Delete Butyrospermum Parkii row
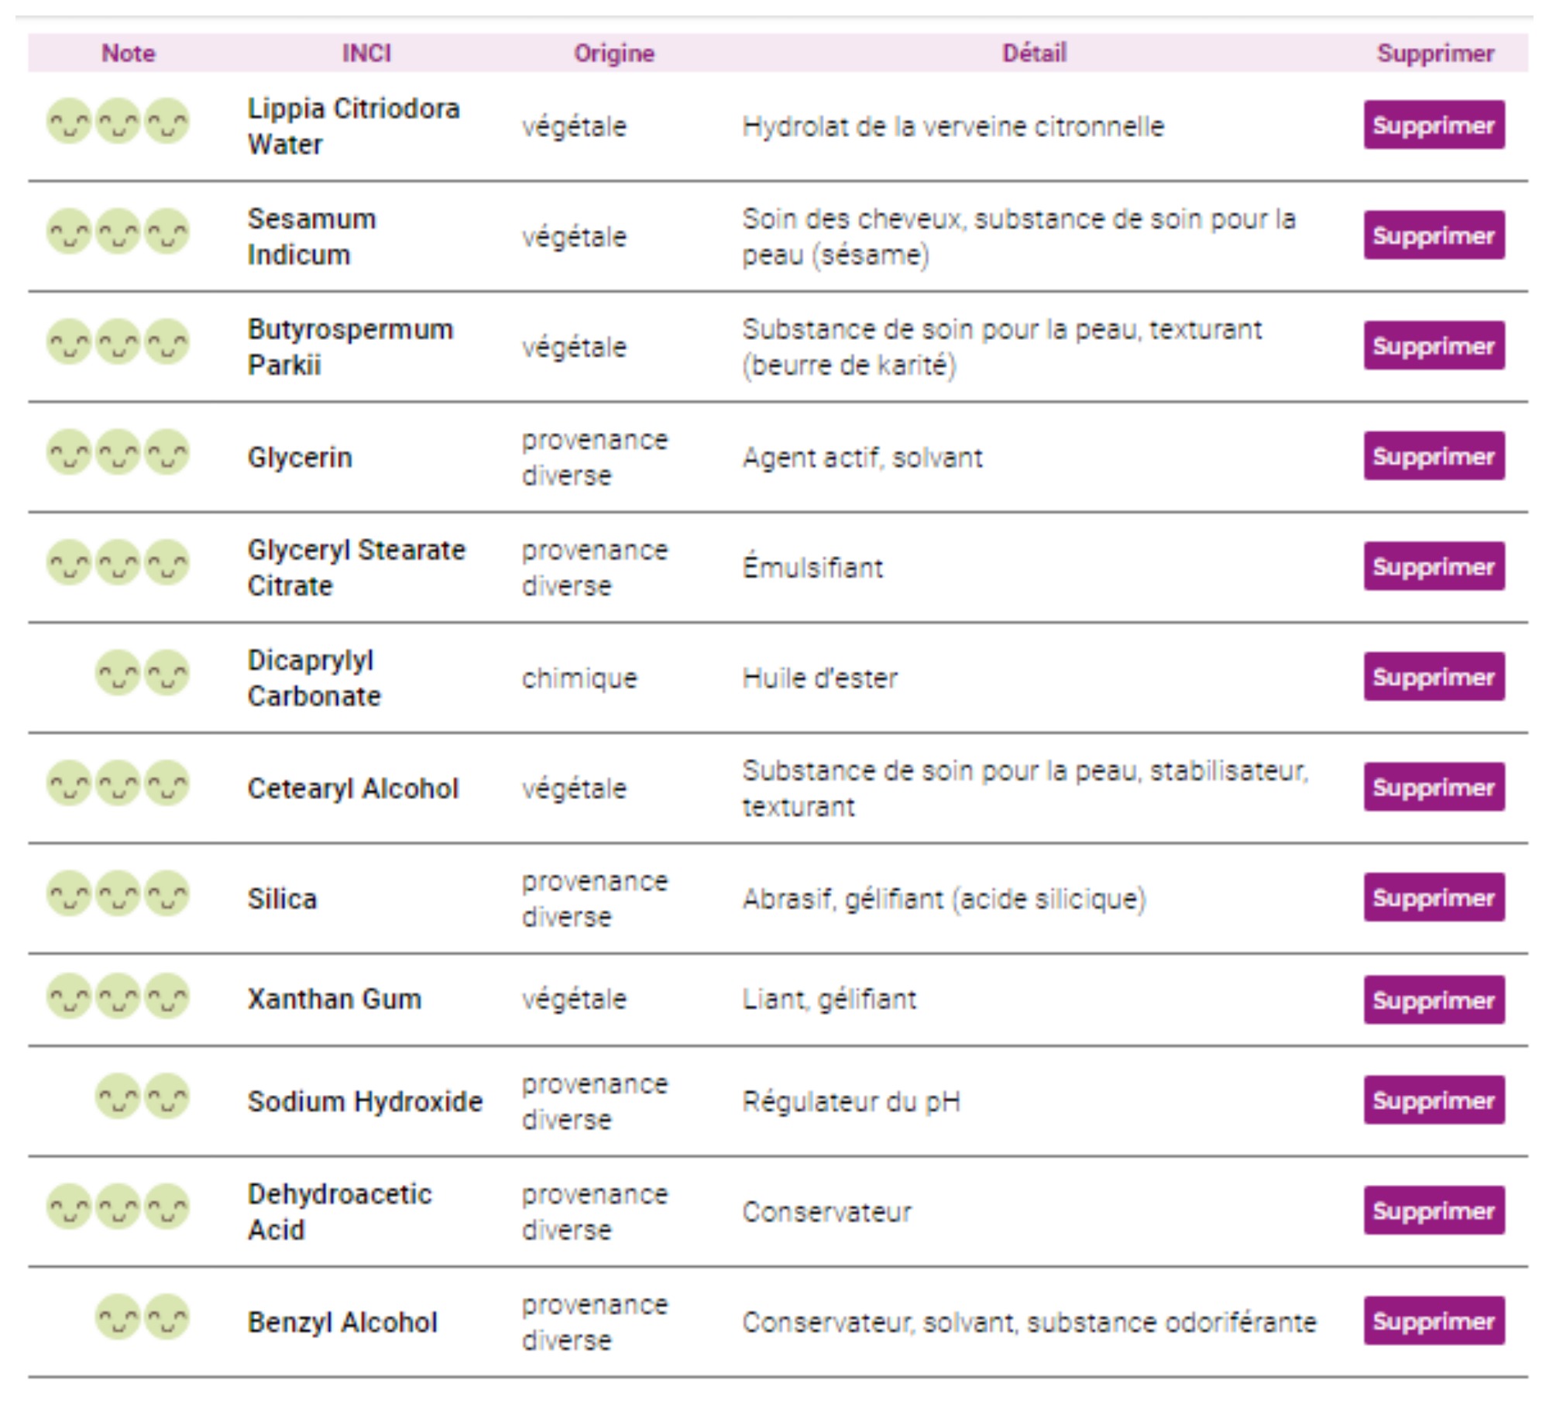This screenshot has height=1404, width=1549. [x=1434, y=345]
